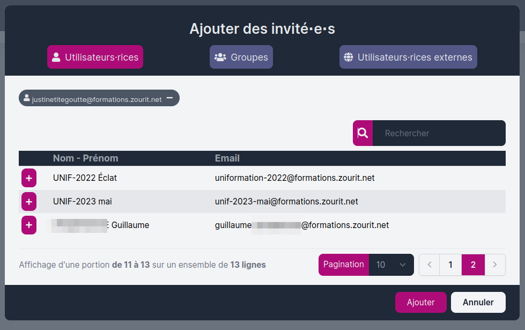Focus the Rechercher search field
This screenshot has width=525, height=330.
pyautogui.click(x=439, y=133)
